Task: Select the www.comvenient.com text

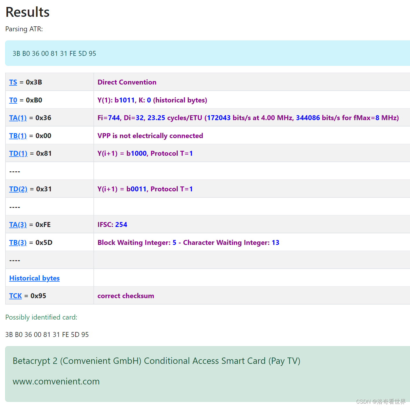Action: coord(56,382)
